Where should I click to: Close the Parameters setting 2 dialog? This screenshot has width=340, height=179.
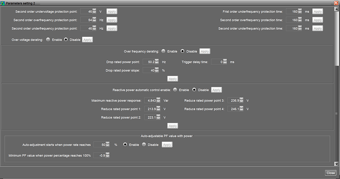(x=331, y=173)
